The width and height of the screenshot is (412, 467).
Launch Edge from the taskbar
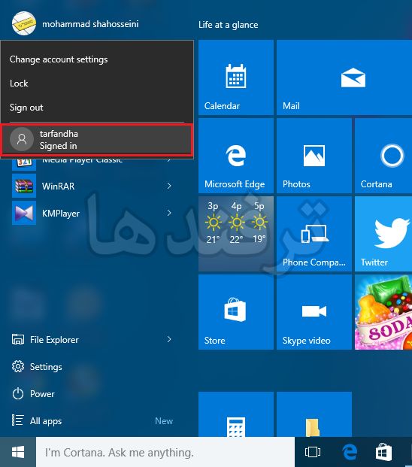pos(349,452)
